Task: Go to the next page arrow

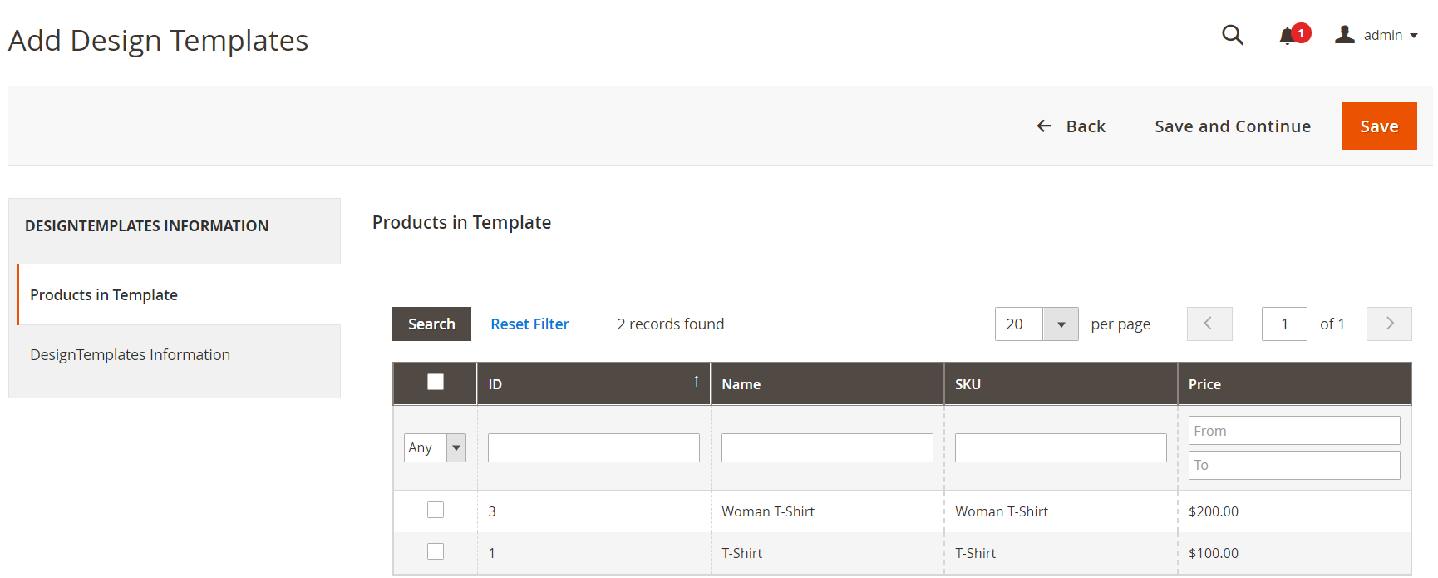Action: (x=1388, y=324)
